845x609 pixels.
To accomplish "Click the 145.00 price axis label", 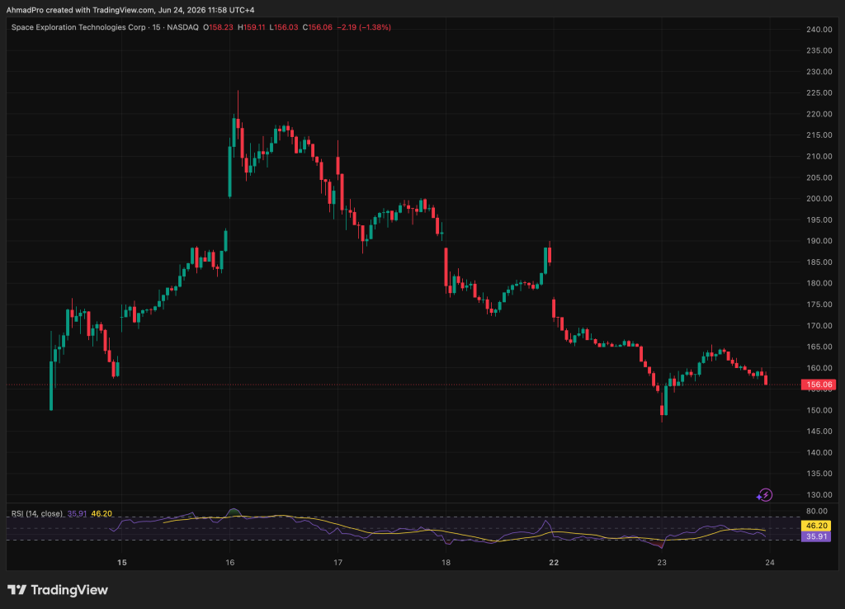I will pyautogui.click(x=819, y=431).
